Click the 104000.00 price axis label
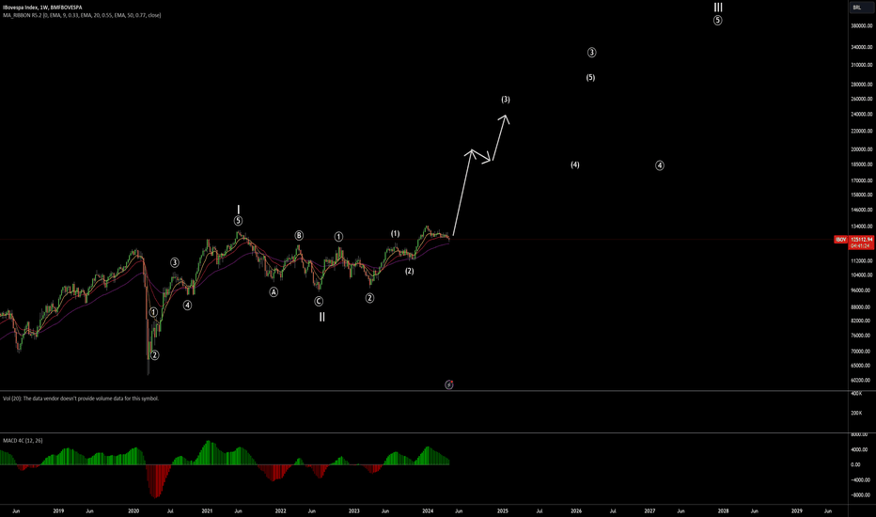The height and width of the screenshot is (517, 876). [x=862, y=275]
